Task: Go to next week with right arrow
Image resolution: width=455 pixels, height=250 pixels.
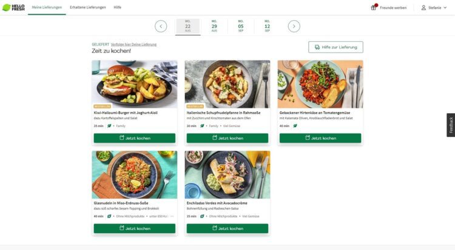Action: pos(294,27)
